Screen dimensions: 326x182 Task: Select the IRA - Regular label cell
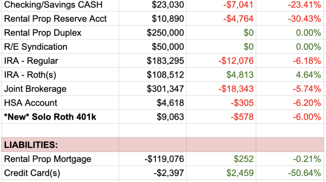[x=30, y=61]
